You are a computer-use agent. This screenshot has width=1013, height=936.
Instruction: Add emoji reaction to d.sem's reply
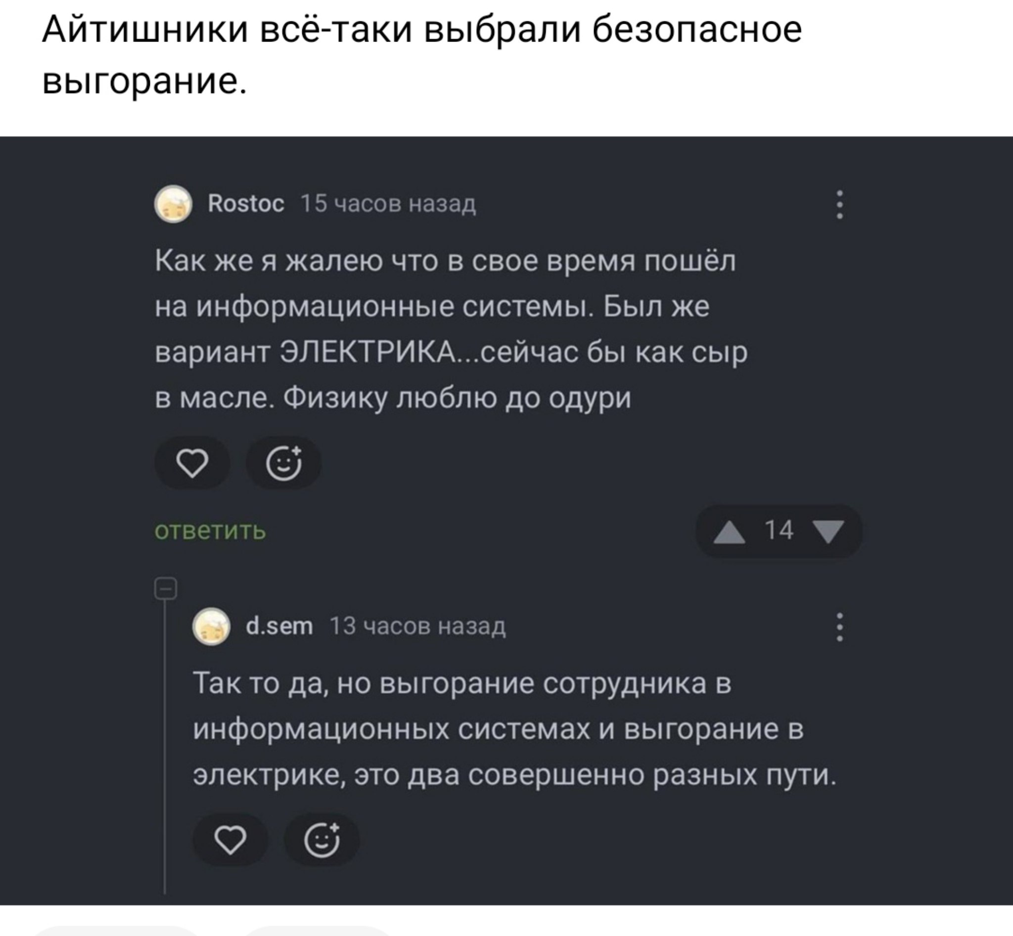(322, 840)
